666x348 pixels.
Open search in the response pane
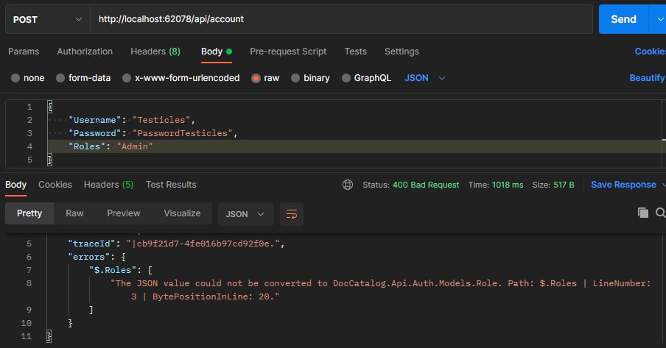click(661, 213)
